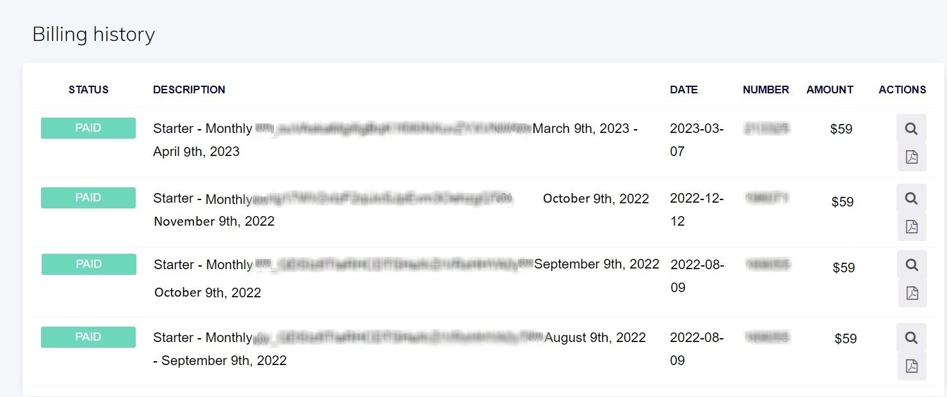Screen dimensions: 947x397
Task: Download PDF for the 2022-12-12 invoice
Action: click(912, 227)
